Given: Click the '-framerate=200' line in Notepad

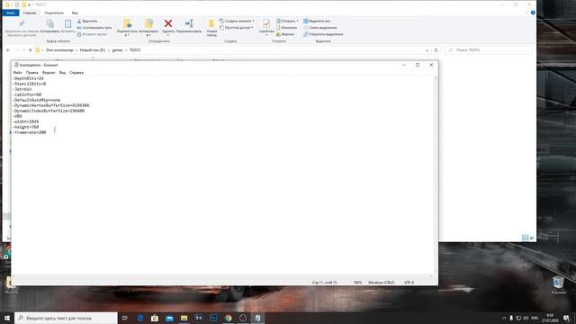Looking at the screenshot, I should [x=30, y=132].
